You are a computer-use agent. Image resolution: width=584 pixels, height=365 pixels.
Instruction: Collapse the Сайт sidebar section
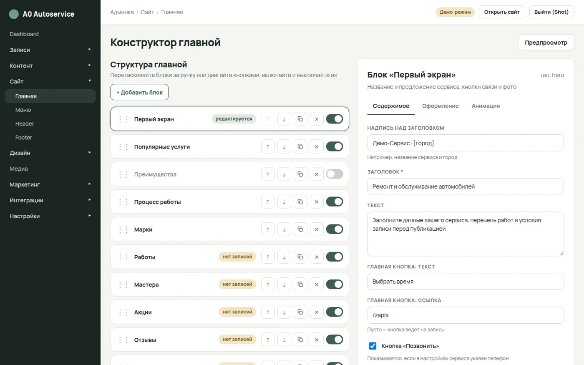[50, 81]
